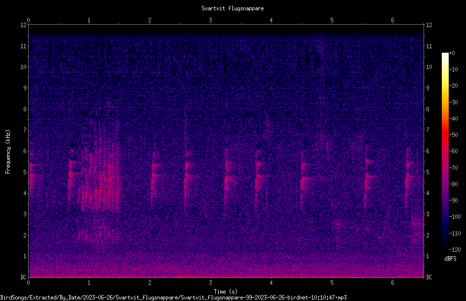Image resolution: width=466 pixels, height=301 pixels.
Task: Click "10" on the right frequency axis
Action: (429, 67)
